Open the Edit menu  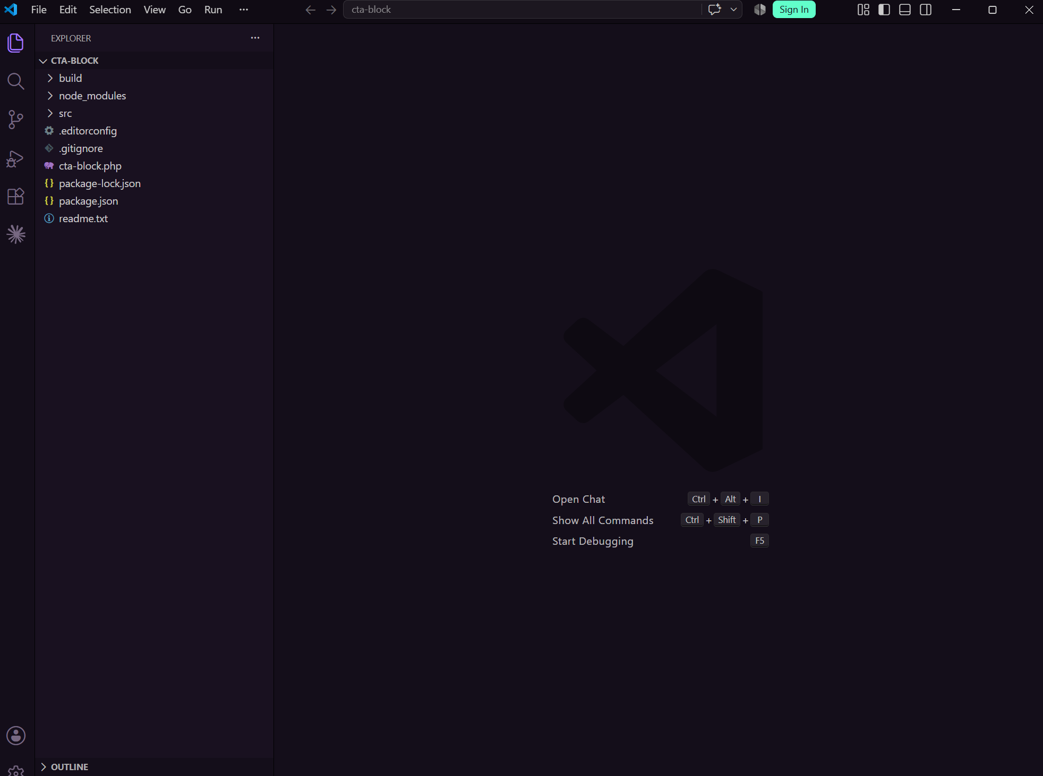pos(68,10)
